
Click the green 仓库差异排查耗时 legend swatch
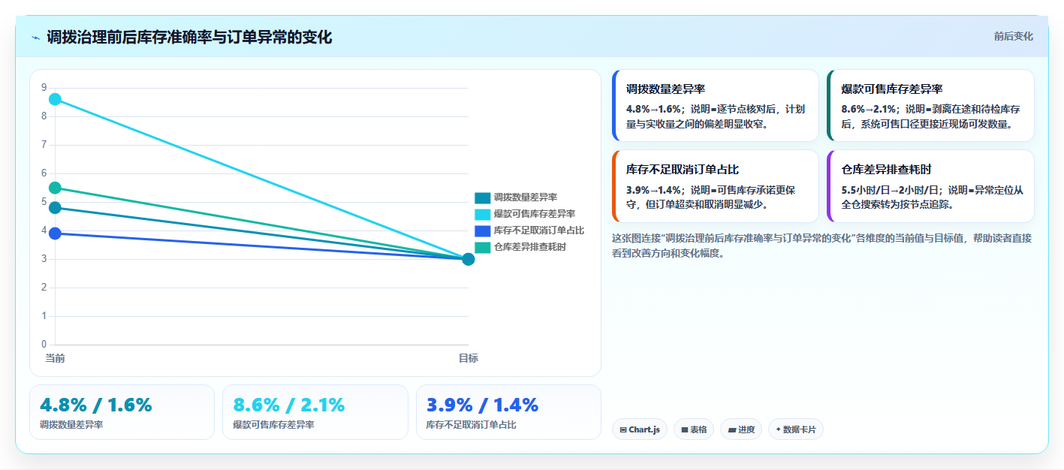pos(482,247)
